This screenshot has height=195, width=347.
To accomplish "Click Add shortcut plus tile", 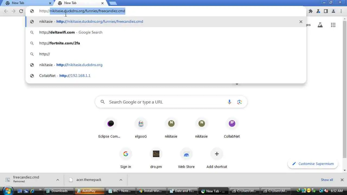I will (217, 158).
